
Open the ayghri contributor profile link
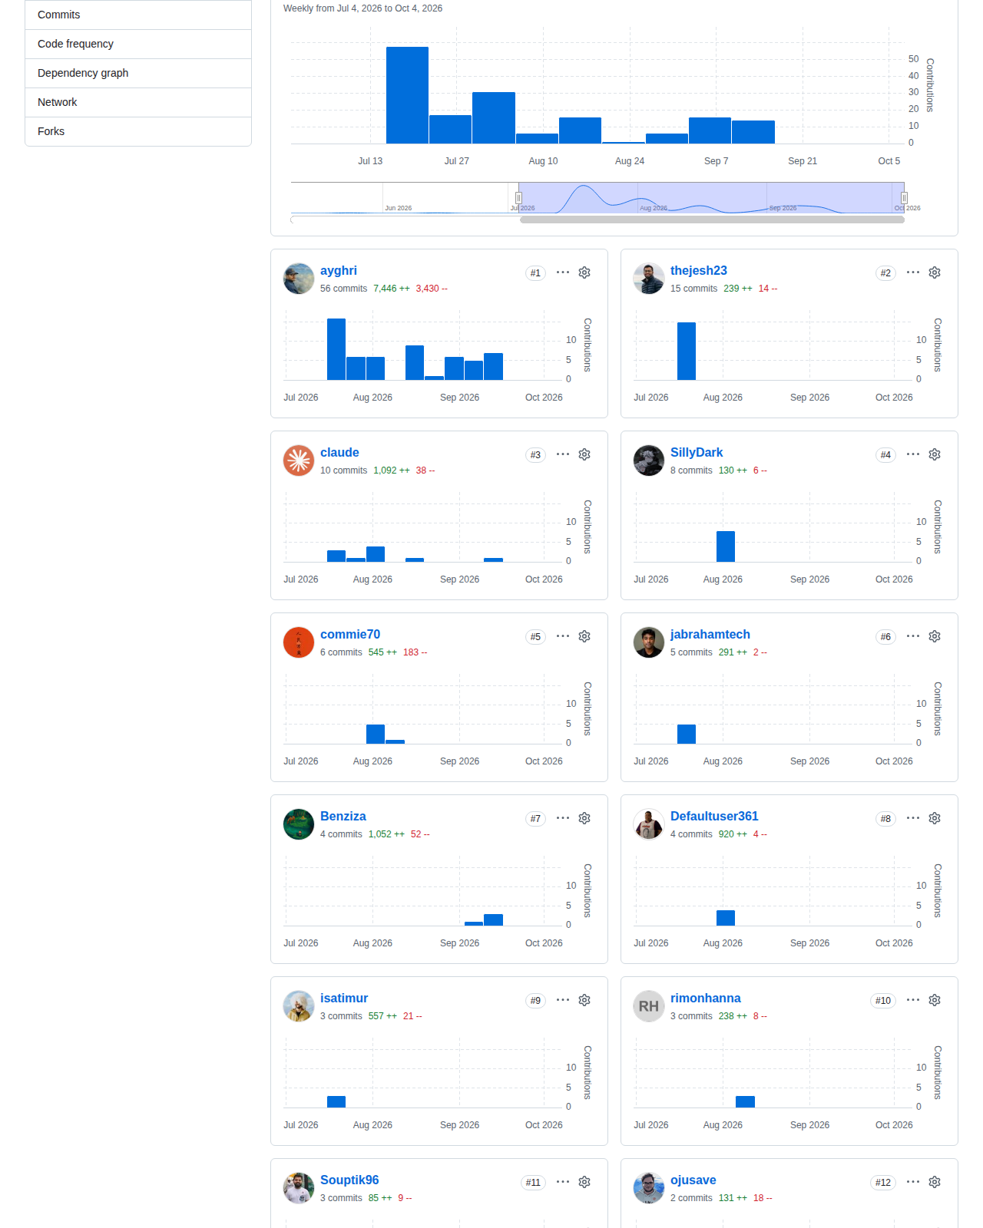point(339,271)
